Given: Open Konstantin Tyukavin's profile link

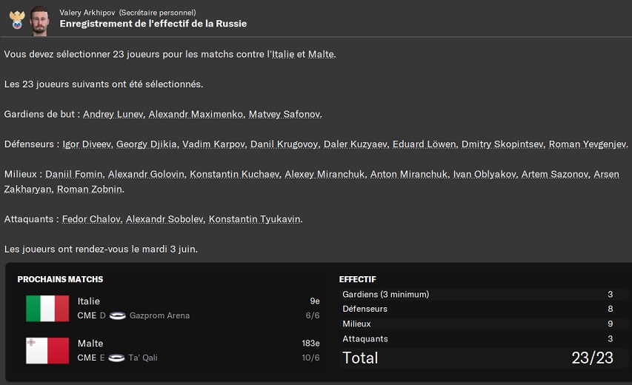Looking at the screenshot, I should 255,219.
